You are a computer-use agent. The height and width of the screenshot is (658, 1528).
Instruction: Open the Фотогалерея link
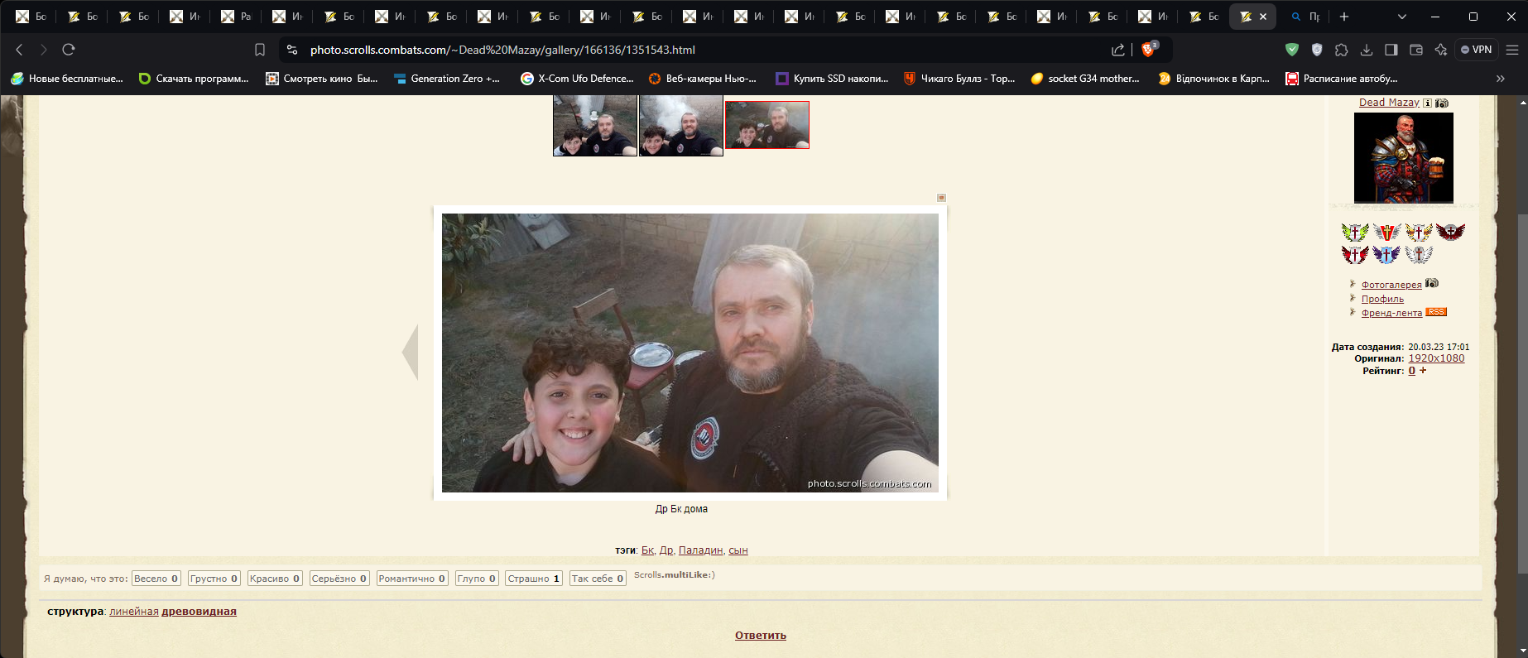(x=1391, y=285)
